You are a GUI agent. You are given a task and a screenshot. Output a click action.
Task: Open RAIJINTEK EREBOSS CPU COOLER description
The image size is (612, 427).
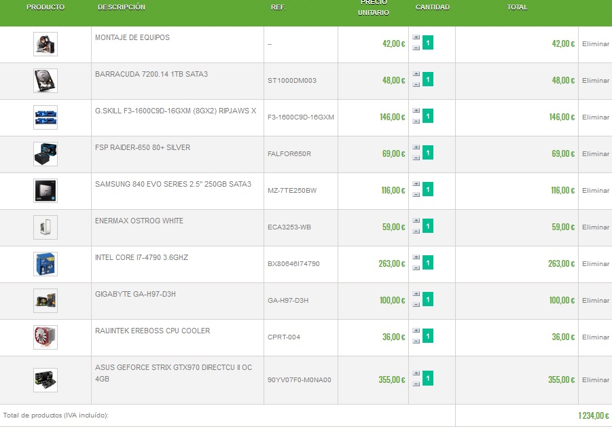pyautogui.click(x=152, y=331)
